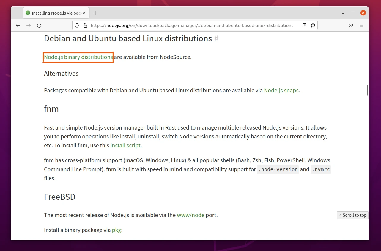Click the account save icon near toolbar

[351, 25]
